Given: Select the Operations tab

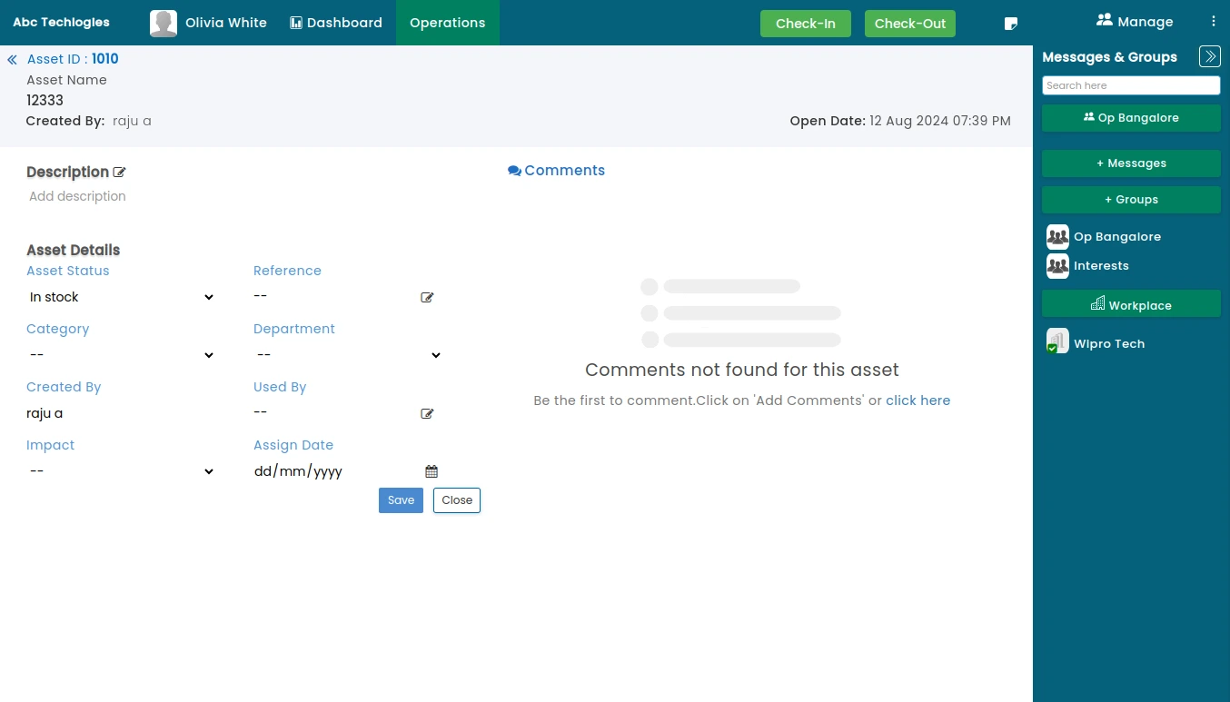Looking at the screenshot, I should coord(448,23).
